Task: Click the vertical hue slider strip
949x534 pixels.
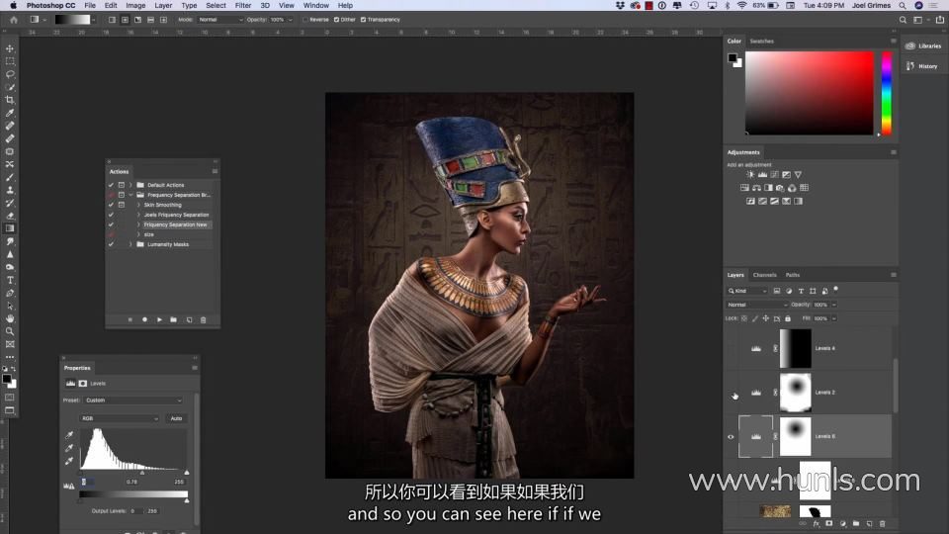Action: coord(887,93)
